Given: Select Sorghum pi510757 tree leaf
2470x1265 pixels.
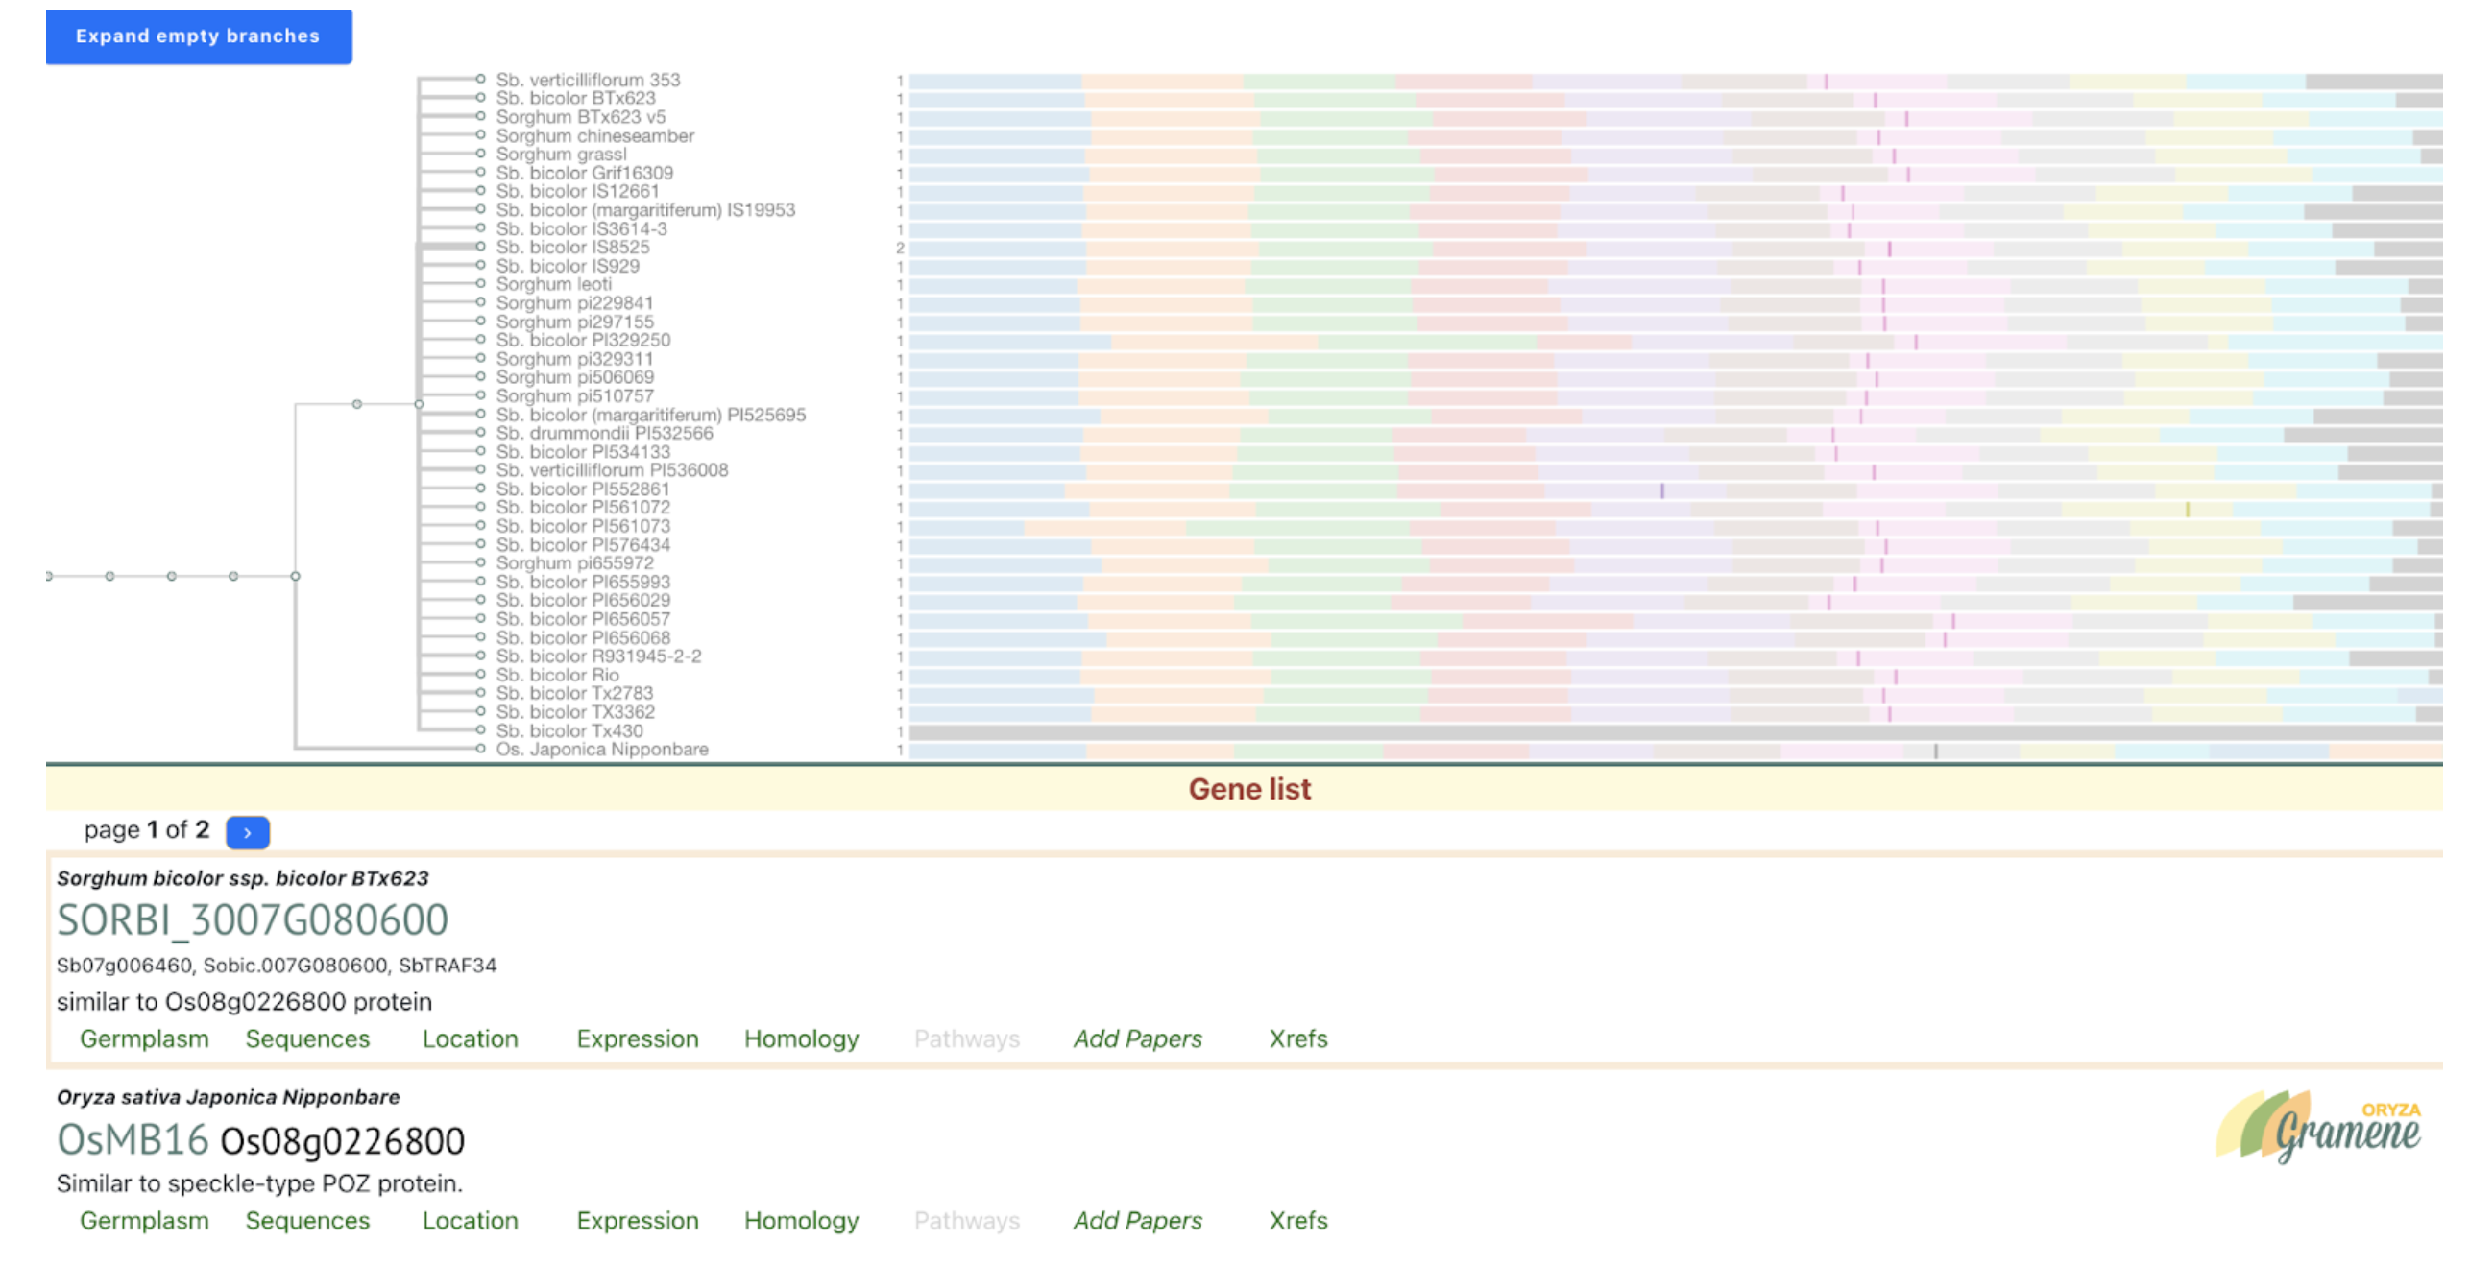Looking at the screenshot, I should 574,395.
